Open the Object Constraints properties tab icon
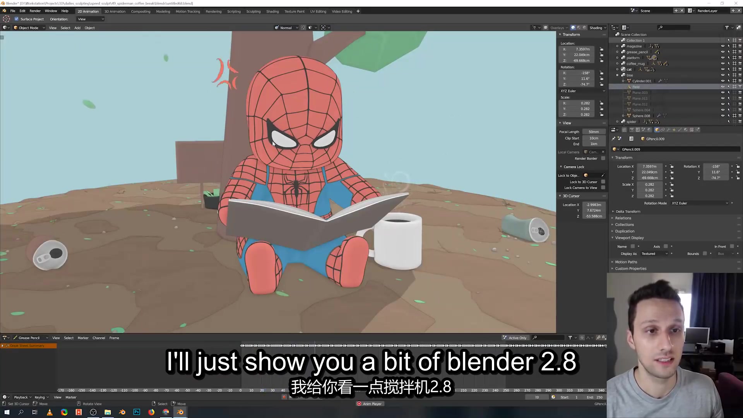This screenshot has height=418, width=743. point(663,130)
